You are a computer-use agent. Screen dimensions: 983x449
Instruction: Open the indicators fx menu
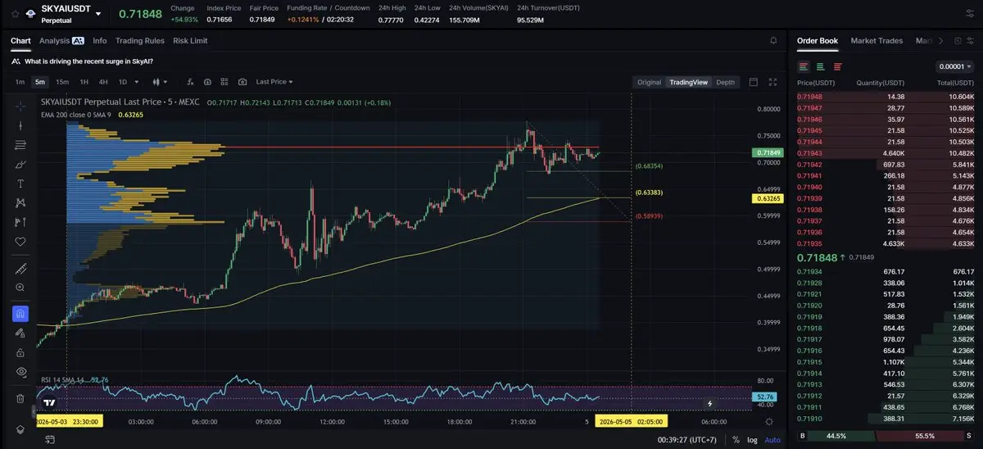190,82
